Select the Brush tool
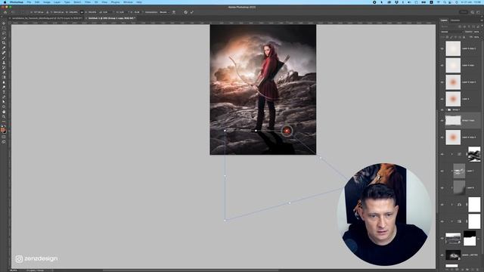 4,58
